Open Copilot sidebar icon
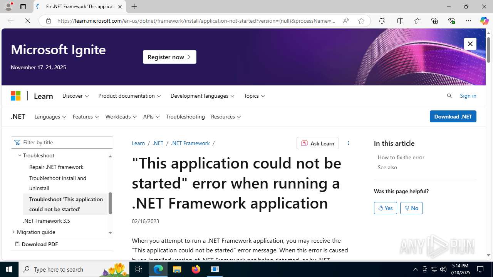This screenshot has width=493, height=277. 484,21
